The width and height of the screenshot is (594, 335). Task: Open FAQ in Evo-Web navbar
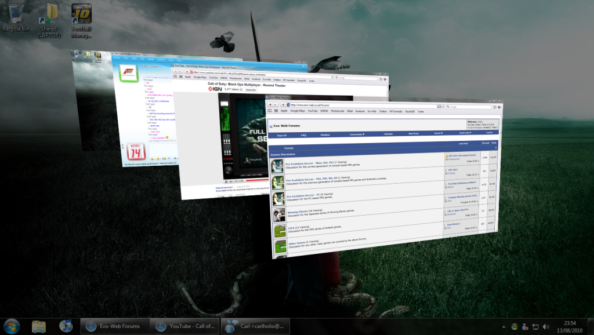303,135
